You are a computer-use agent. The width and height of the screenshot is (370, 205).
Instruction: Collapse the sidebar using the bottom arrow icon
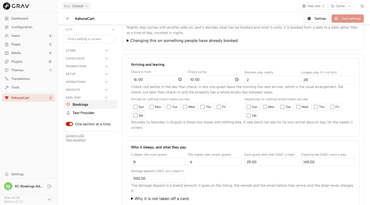(49, 200)
